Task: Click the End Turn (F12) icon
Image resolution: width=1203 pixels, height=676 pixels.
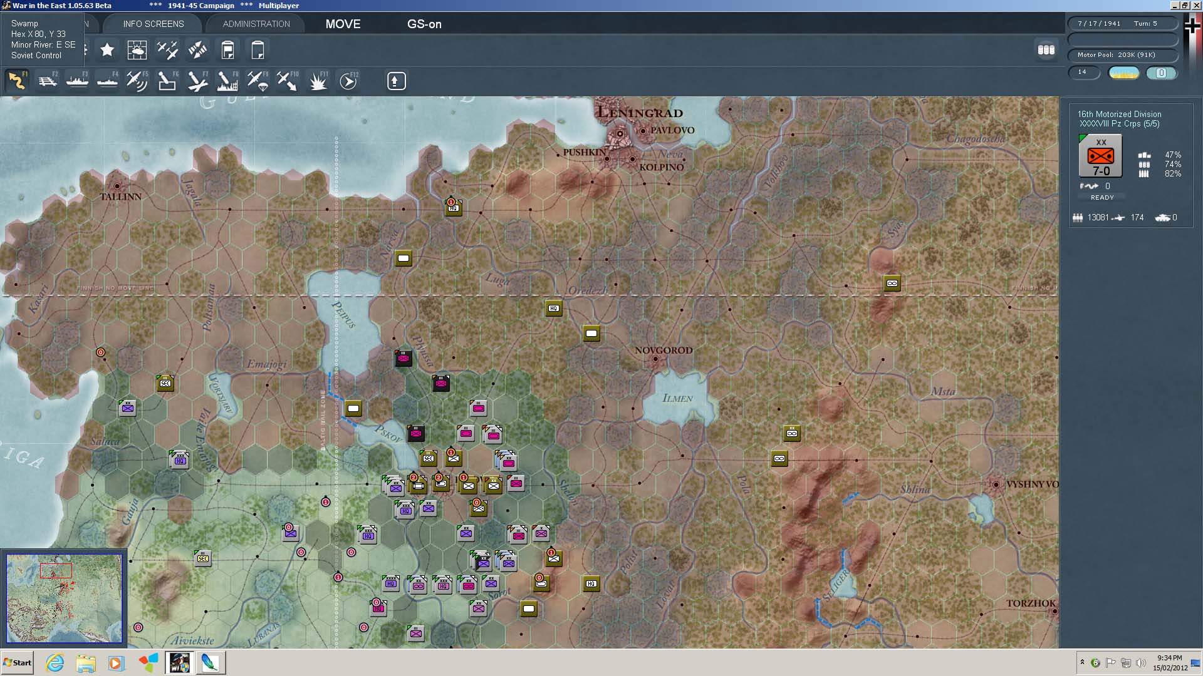Action: (348, 81)
